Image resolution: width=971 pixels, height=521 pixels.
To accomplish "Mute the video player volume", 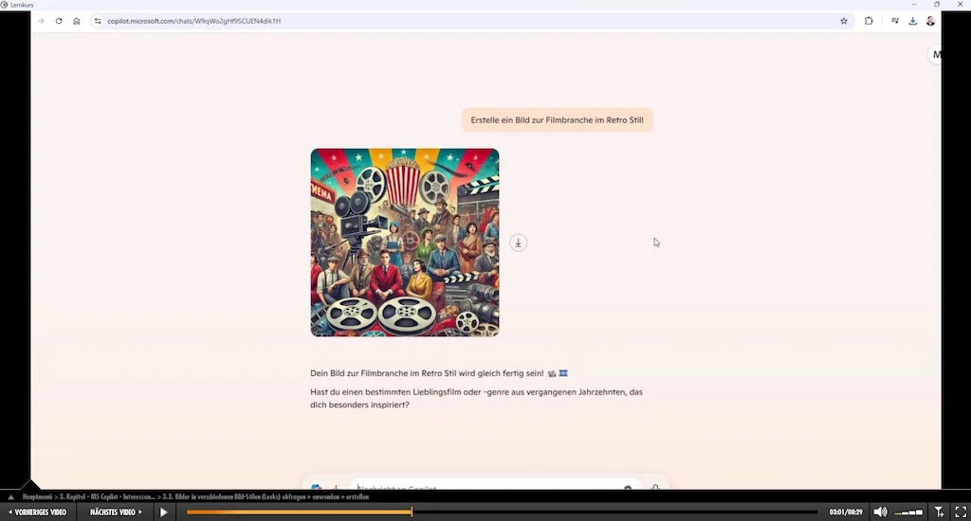I will [x=880, y=512].
